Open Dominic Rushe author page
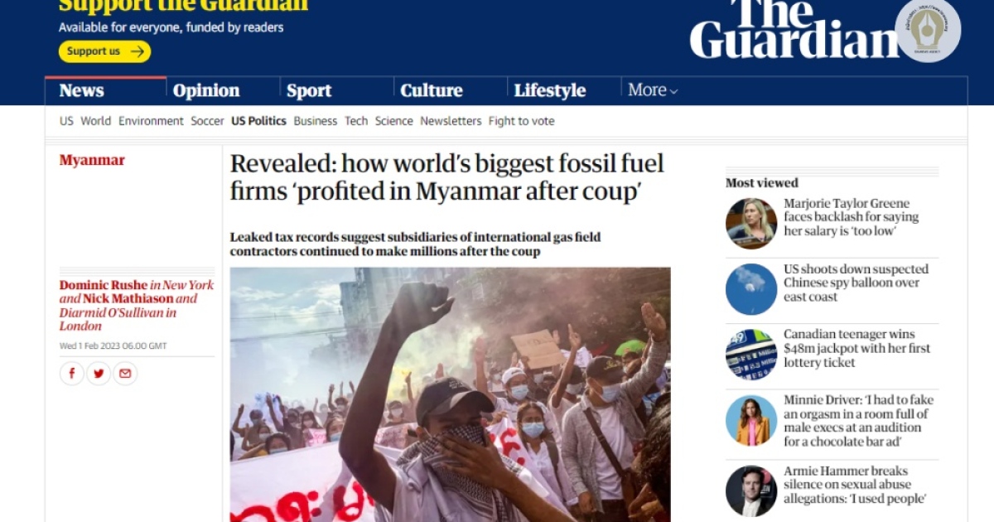The height and width of the screenshot is (522, 994). [103, 285]
